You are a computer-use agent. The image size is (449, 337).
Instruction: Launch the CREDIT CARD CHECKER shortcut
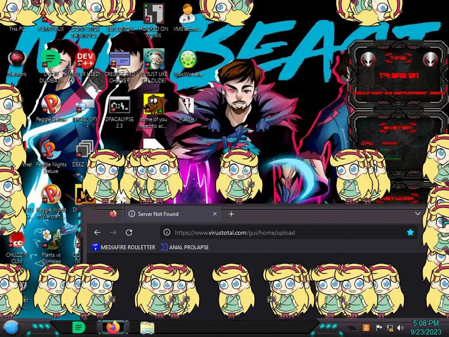(x=119, y=67)
